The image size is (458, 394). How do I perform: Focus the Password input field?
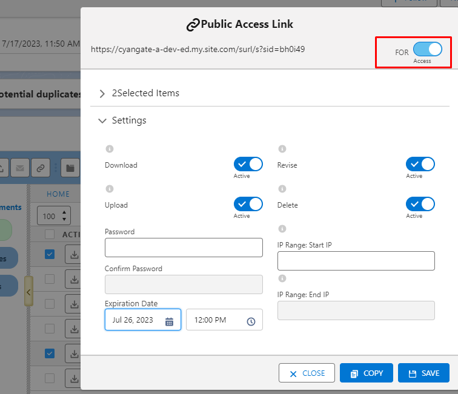(184, 248)
